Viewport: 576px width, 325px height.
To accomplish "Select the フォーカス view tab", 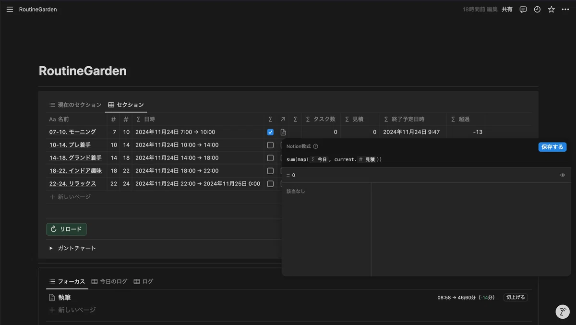I will [67, 281].
